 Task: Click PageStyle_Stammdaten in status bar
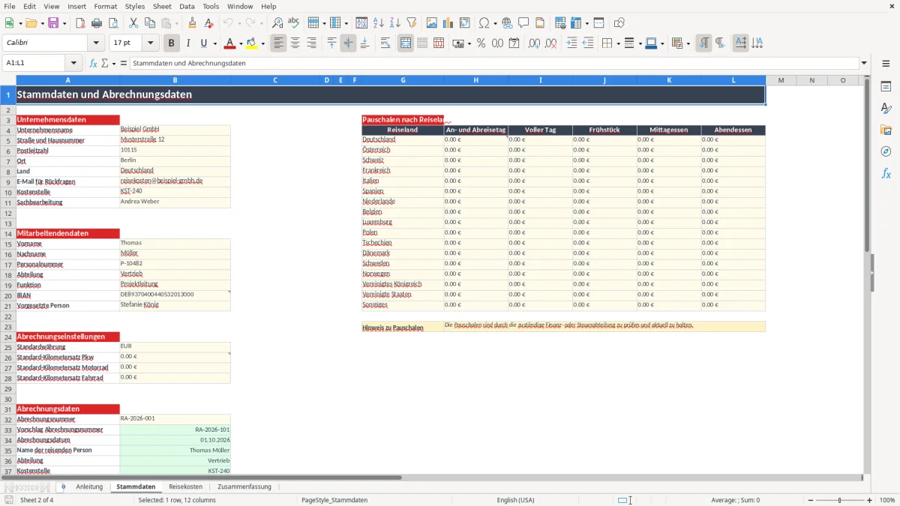click(x=334, y=500)
